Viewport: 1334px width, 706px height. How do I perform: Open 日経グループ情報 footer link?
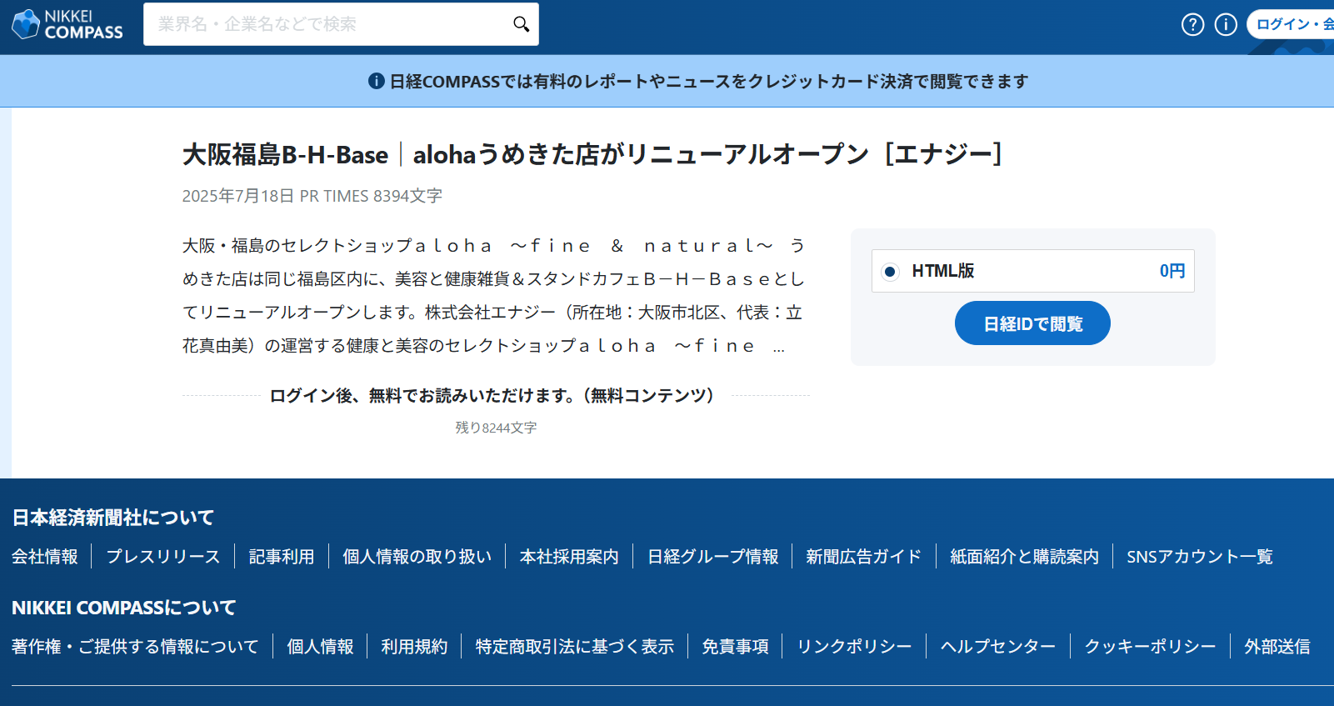click(x=713, y=557)
